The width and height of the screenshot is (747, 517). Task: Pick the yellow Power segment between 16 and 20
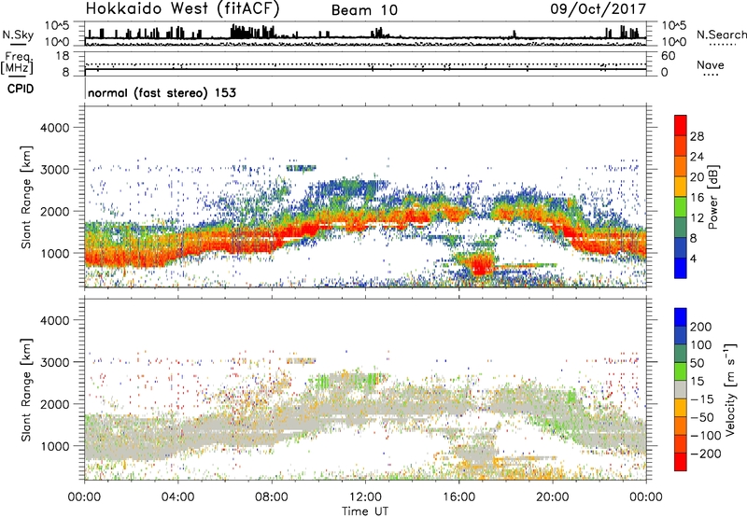point(681,187)
